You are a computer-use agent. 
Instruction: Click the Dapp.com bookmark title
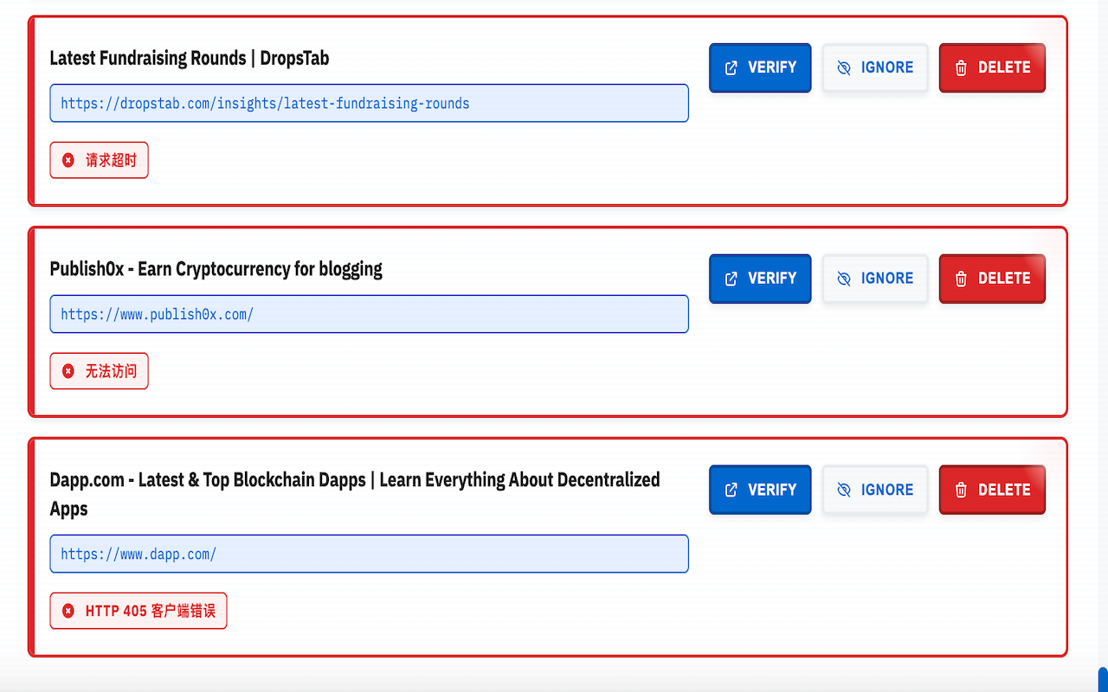[355, 494]
